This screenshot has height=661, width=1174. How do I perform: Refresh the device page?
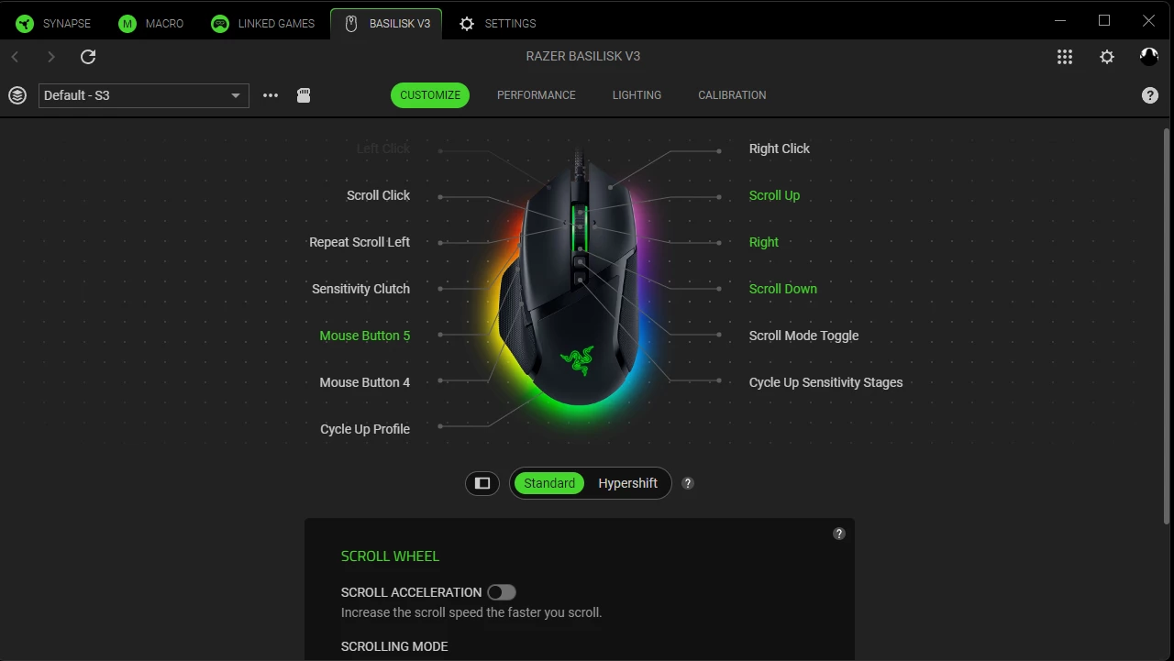pos(88,57)
